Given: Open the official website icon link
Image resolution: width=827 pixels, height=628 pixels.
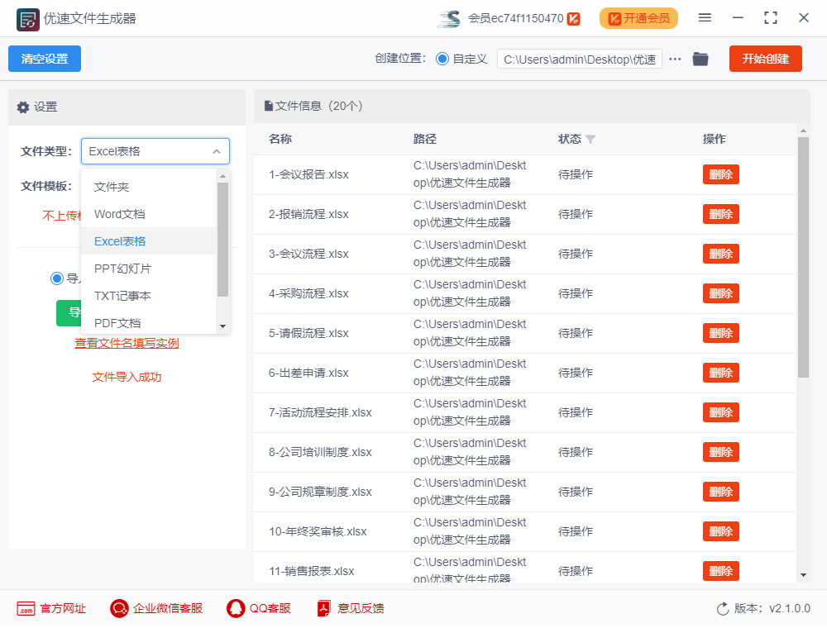Looking at the screenshot, I should [26, 609].
